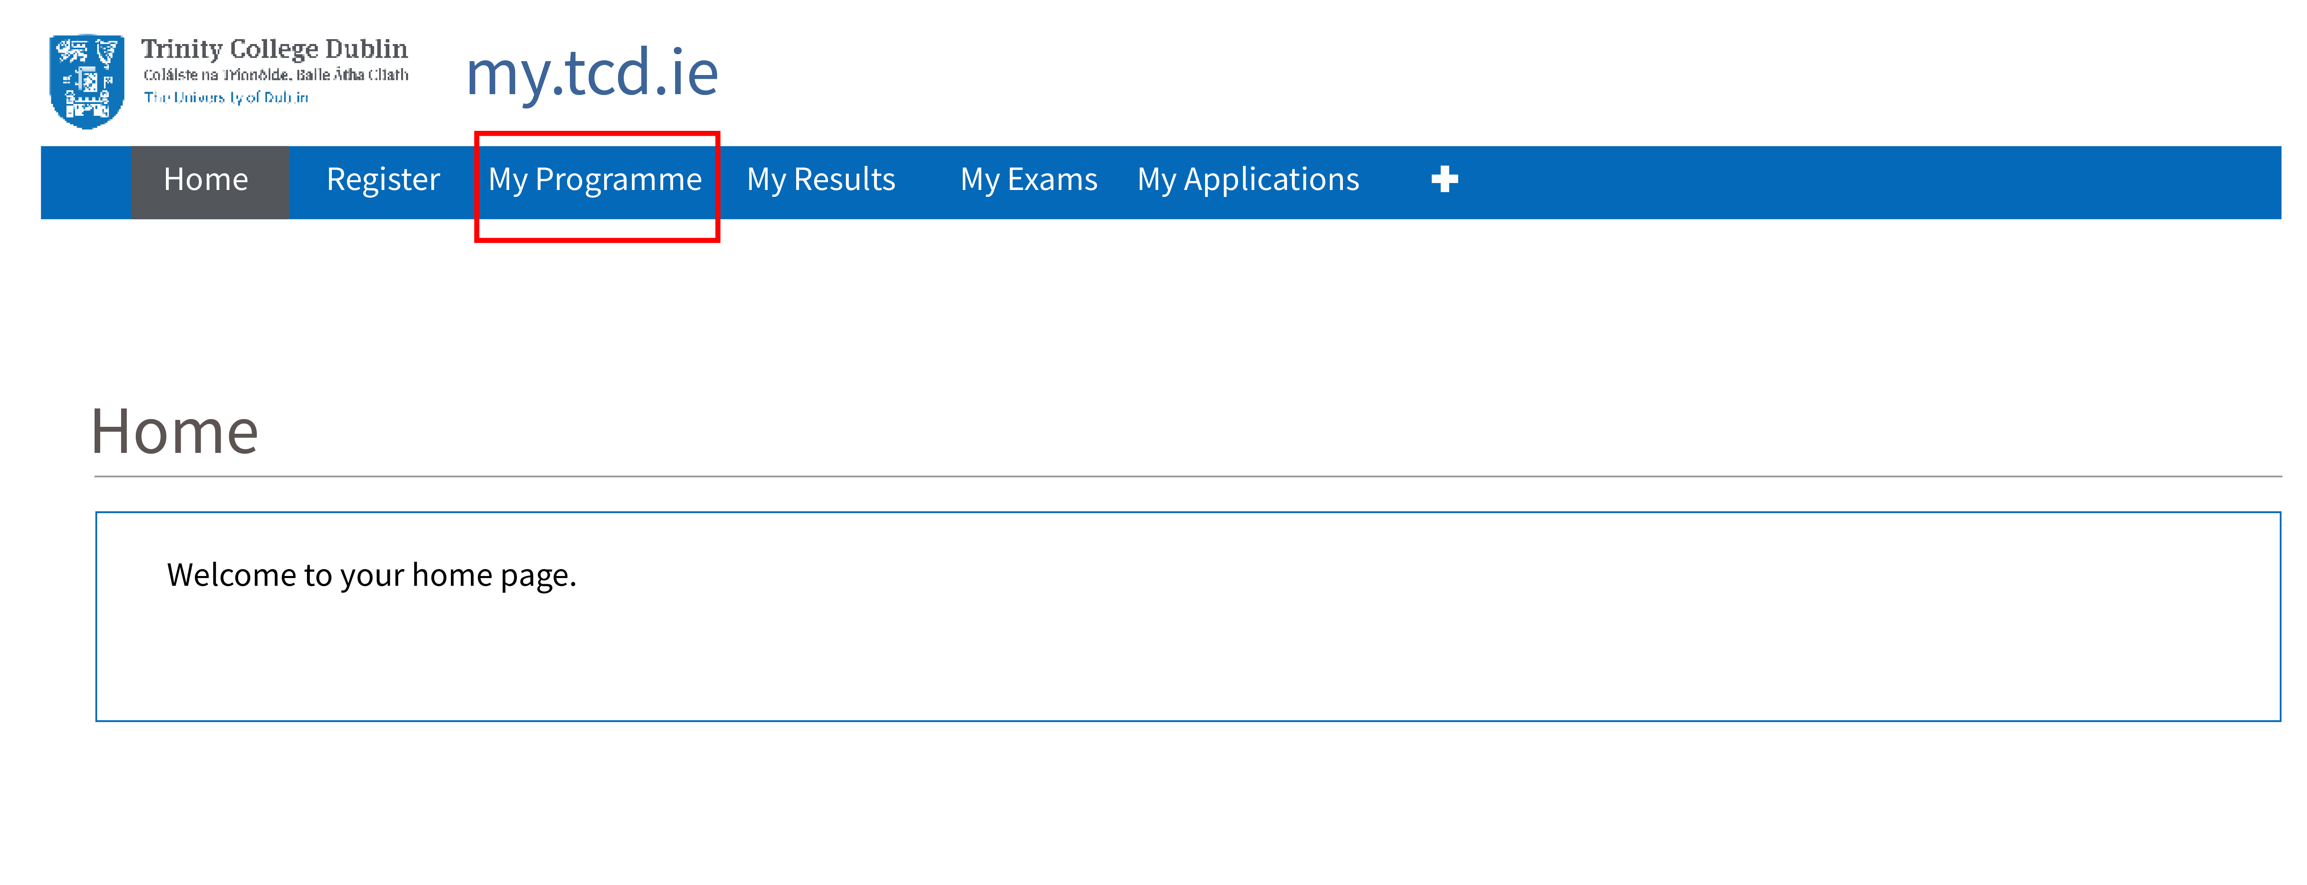
Task: Click the Trinity College crest logo
Action: click(86, 81)
